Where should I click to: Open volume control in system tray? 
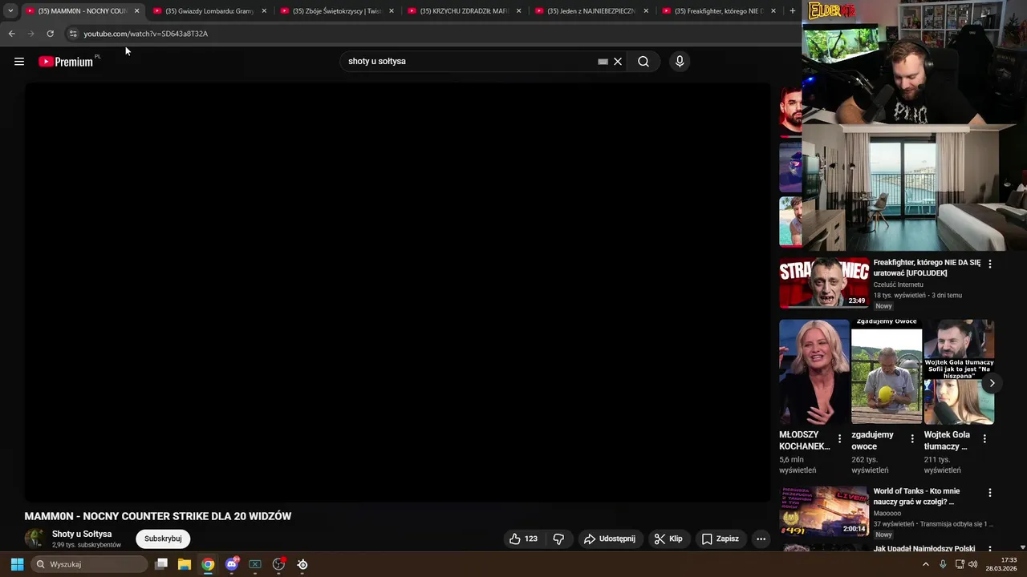tap(973, 564)
